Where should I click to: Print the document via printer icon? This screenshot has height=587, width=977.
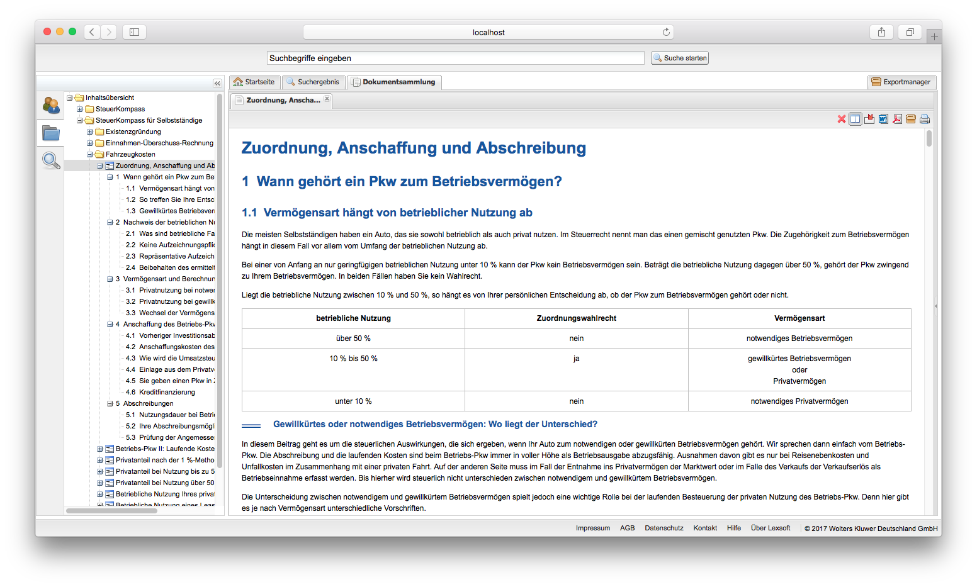coord(925,119)
